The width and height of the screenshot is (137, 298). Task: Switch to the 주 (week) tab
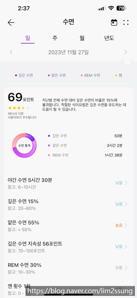pyautogui.click(x=55, y=38)
